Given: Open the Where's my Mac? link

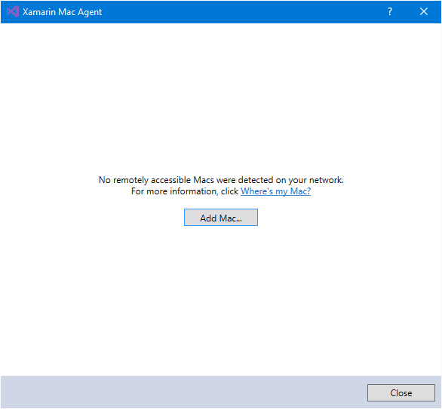Looking at the screenshot, I should (x=276, y=191).
